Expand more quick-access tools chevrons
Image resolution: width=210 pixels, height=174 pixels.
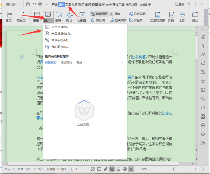point(46,5)
